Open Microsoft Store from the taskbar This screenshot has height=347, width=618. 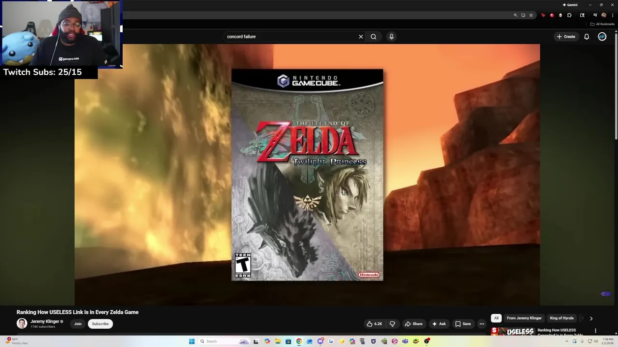pyautogui.click(x=288, y=341)
